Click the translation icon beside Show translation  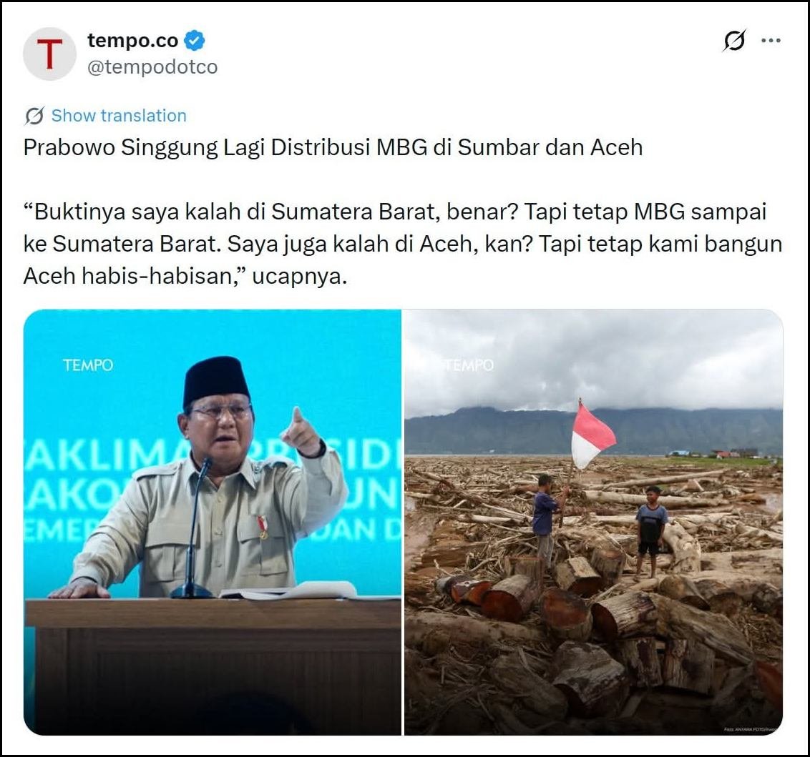tap(34, 116)
